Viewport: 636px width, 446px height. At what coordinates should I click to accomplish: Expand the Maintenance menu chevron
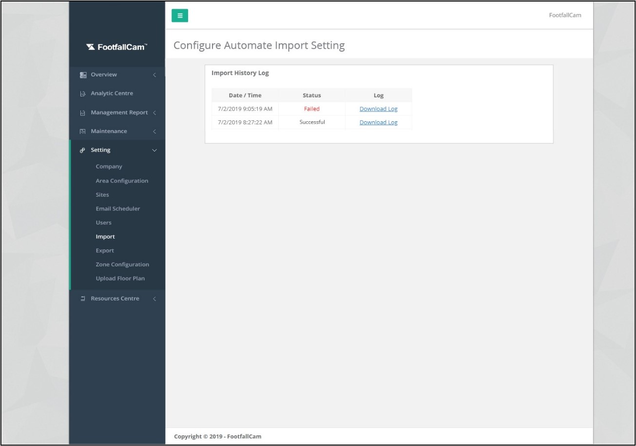(x=154, y=131)
